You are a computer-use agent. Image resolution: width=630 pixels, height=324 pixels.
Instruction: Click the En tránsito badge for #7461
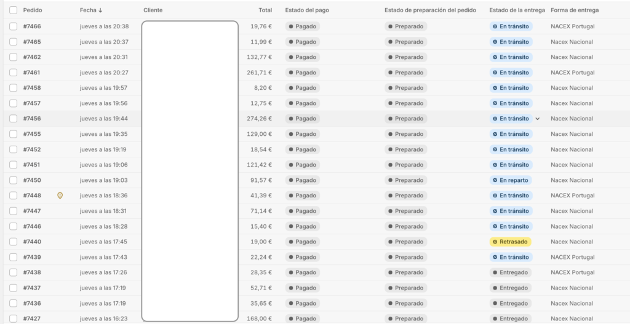511,73
